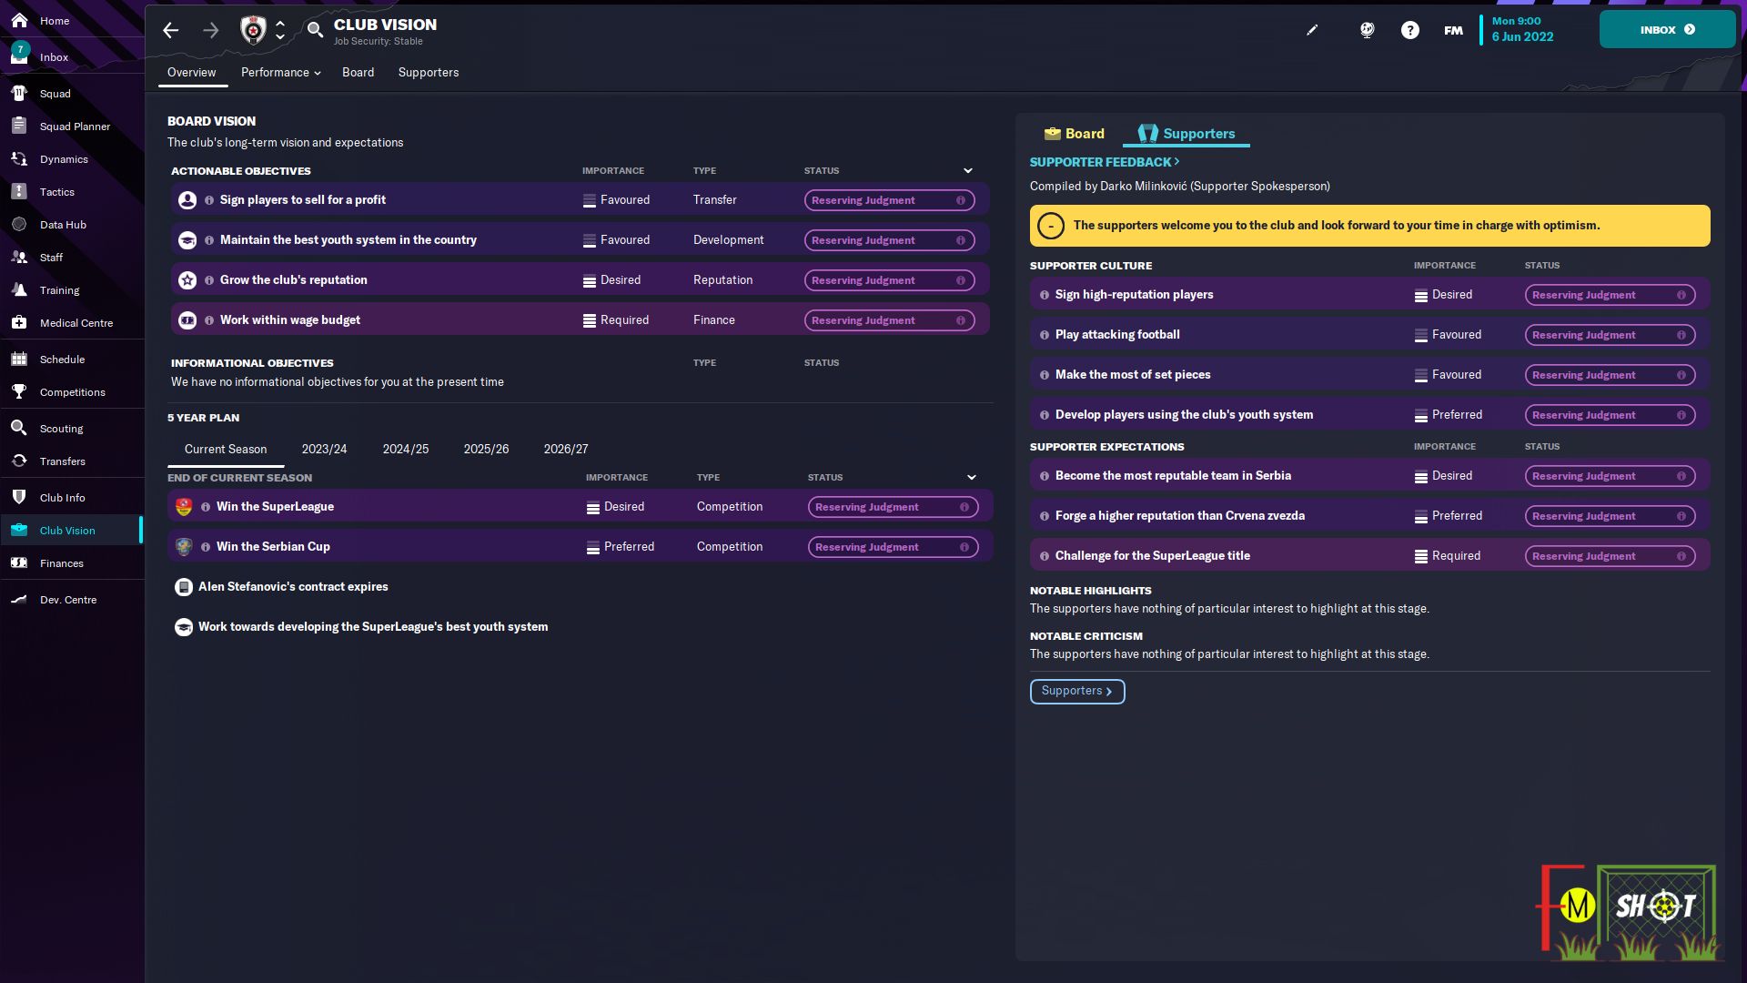Select Board tab in right panel
Viewport: 1747px width, 983px height.
[1075, 134]
